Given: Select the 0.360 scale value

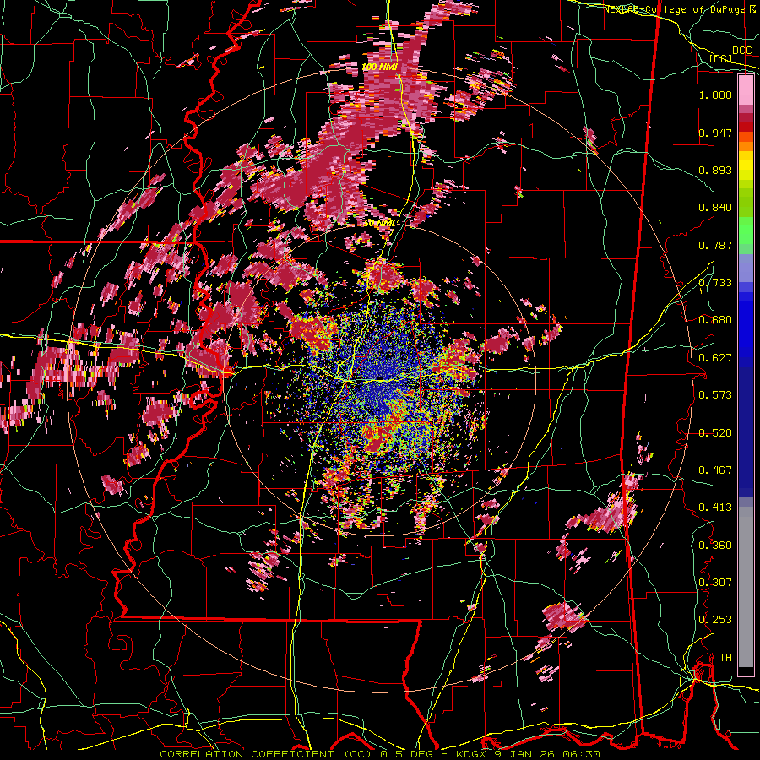Looking at the screenshot, I should 715,546.
